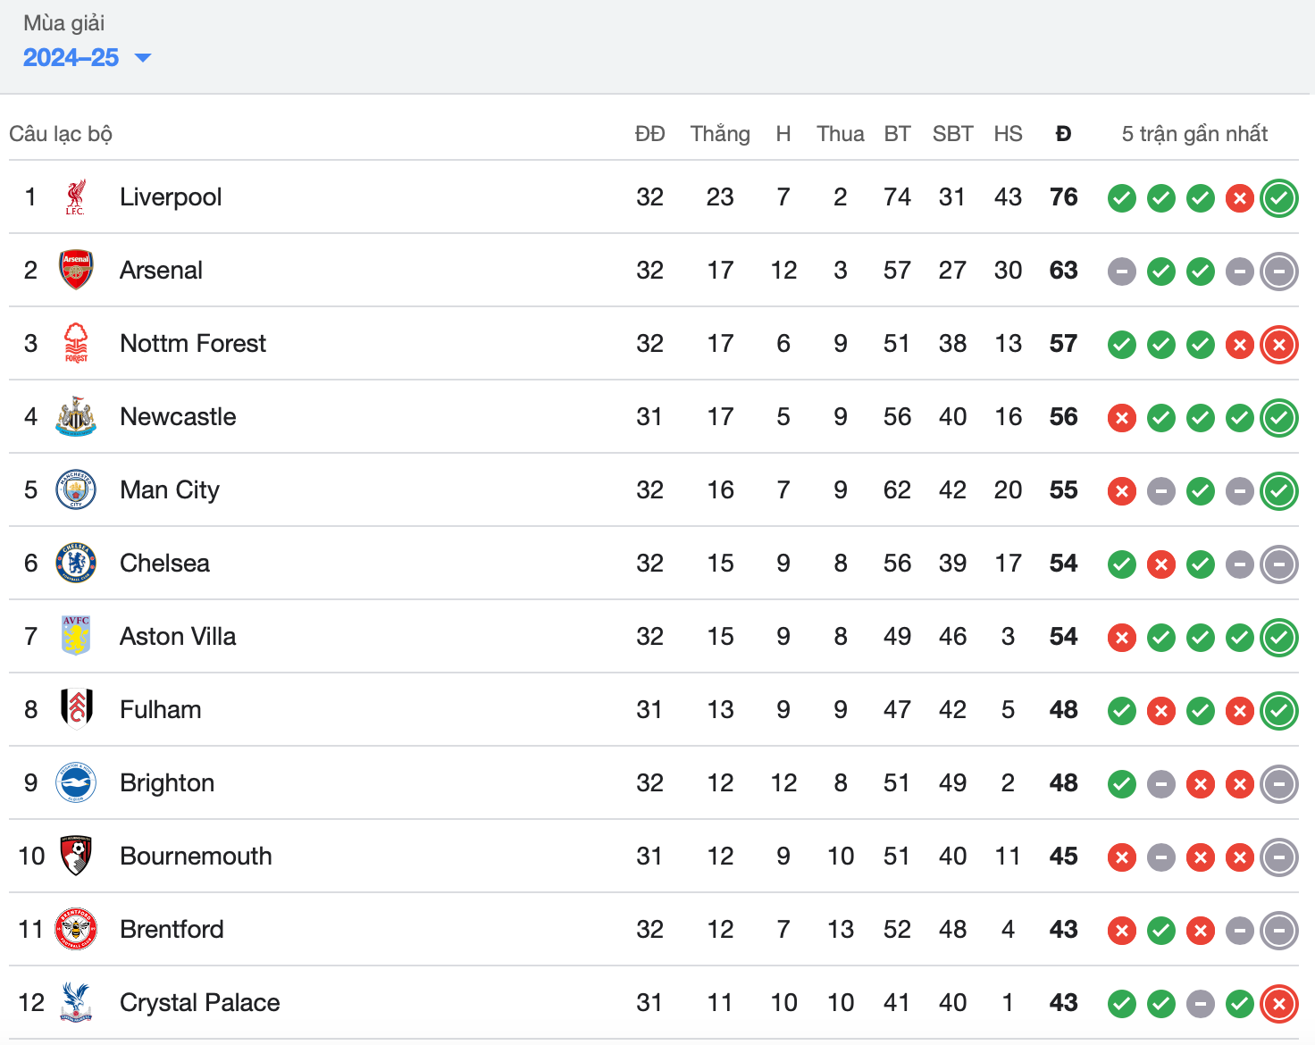Screen dimensions: 1315x1045
Task: Open the 2024–25 season dropdown
Action: click(x=71, y=58)
